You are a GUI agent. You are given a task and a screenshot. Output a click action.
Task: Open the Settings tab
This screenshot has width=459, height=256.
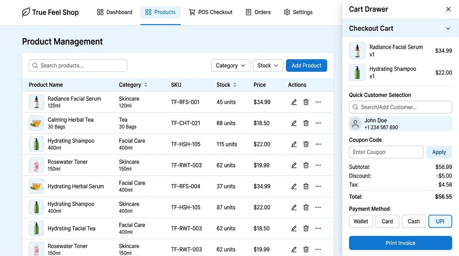(x=298, y=12)
